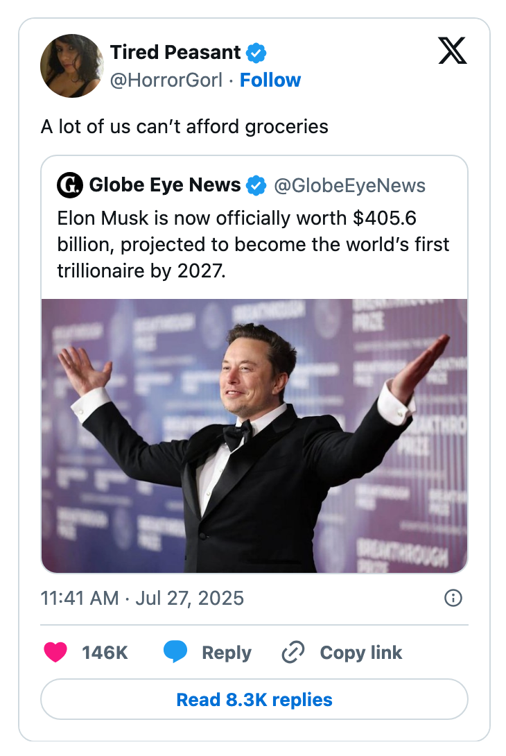Click Tired Peasant's verified badge

256,53
